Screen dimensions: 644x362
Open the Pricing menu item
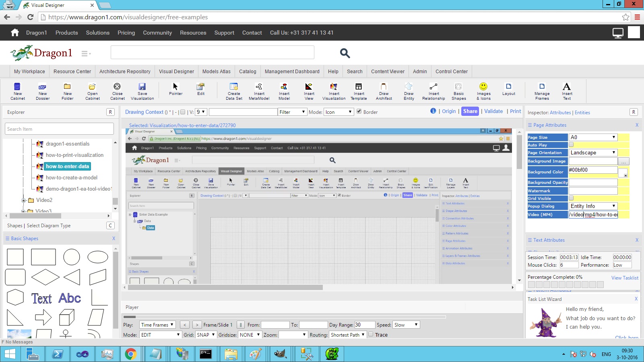click(126, 33)
